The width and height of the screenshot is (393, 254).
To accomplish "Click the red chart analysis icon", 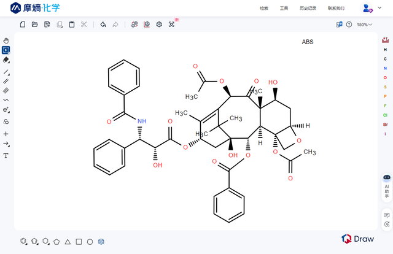I will coord(147,25).
